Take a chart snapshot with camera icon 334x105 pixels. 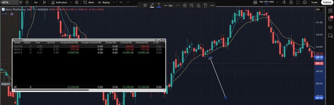click(x=305, y=2)
